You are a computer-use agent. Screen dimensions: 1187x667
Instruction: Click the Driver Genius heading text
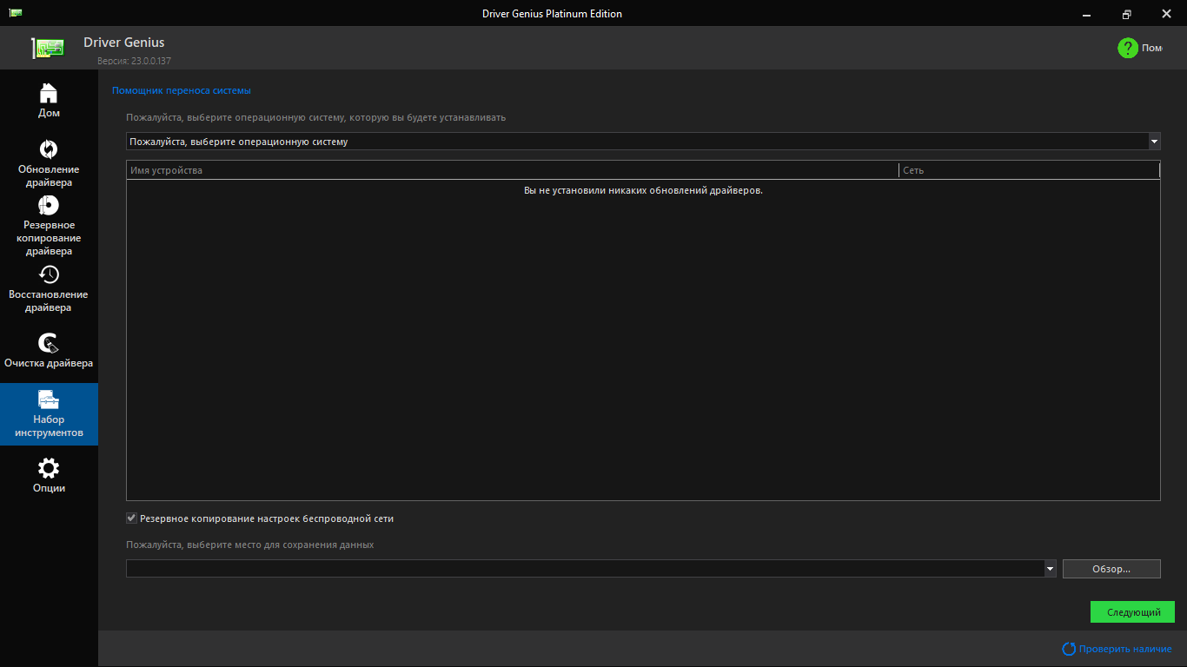tap(124, 43)
